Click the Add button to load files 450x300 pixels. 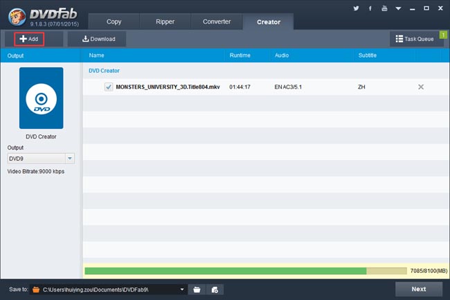point(29,39)
